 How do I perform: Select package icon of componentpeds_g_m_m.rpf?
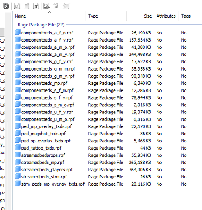[18, 68]
